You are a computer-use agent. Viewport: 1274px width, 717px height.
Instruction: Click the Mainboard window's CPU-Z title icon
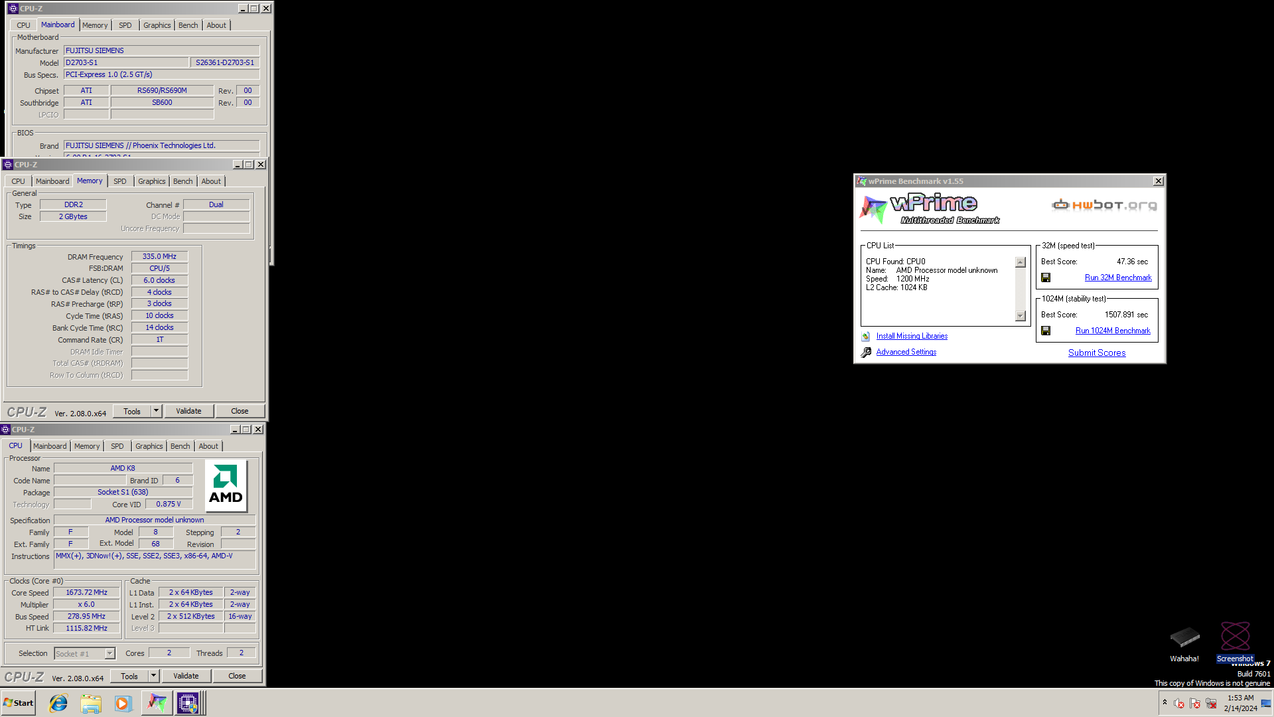[x=13, y=9]
